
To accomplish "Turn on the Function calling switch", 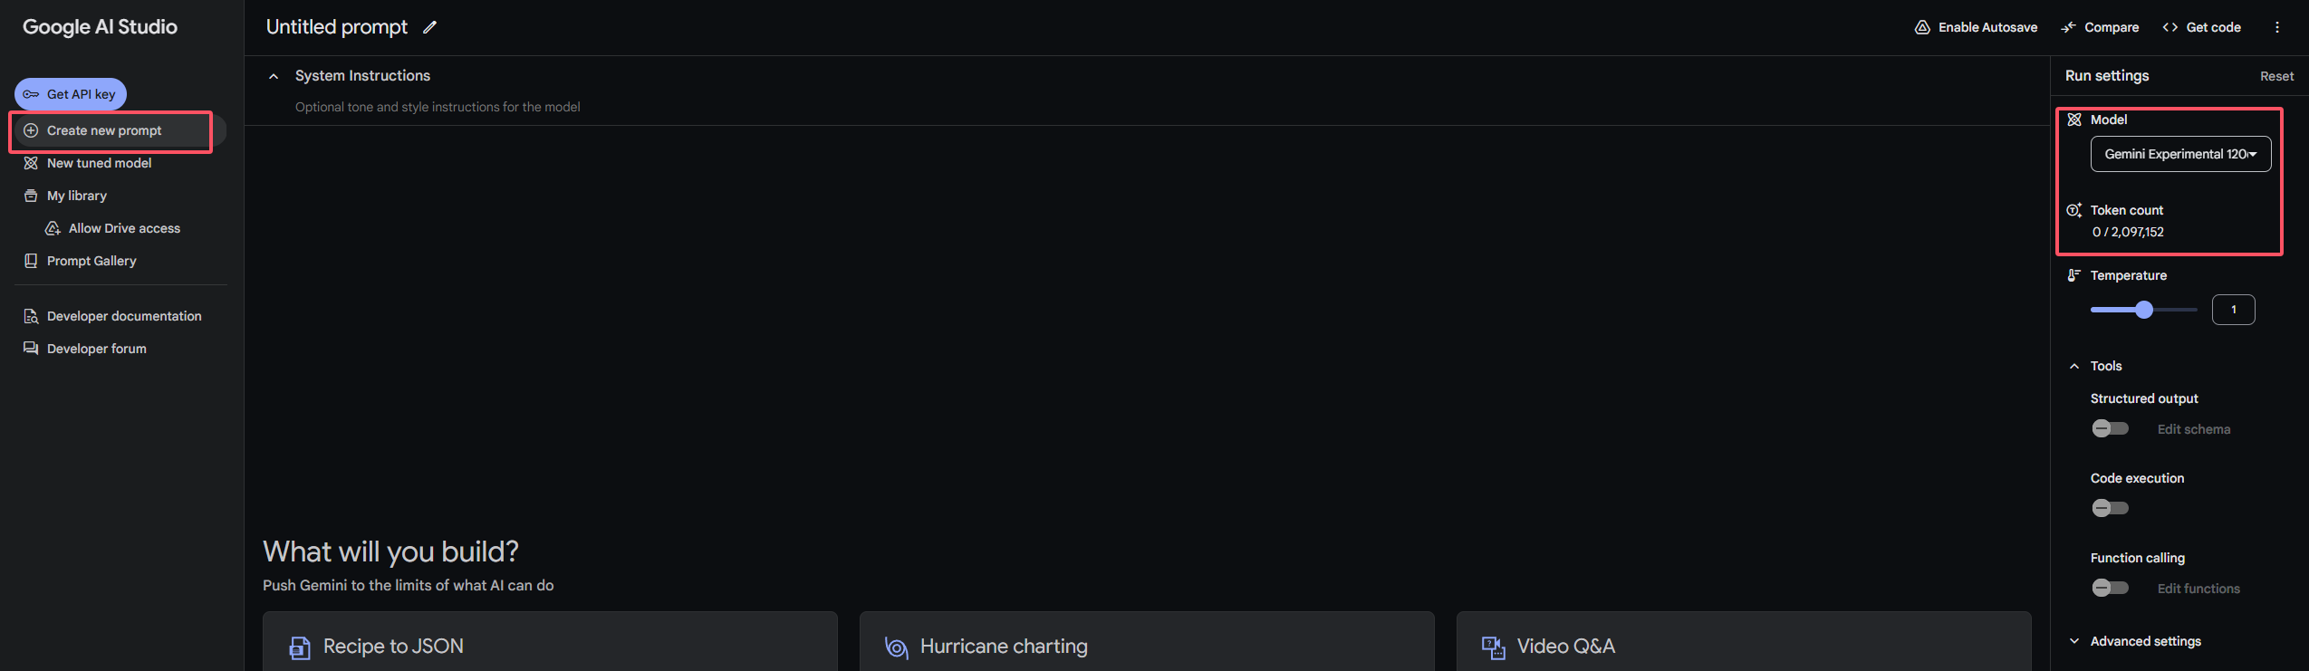I will [2110, 588].
